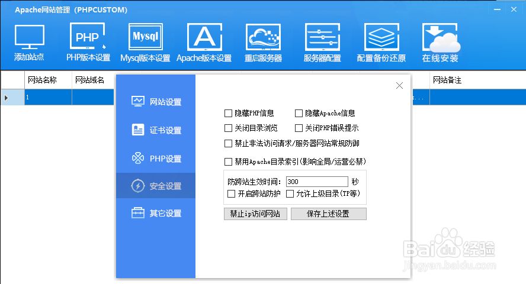Click the 添加站点 monitor icon

pos(29,37)
